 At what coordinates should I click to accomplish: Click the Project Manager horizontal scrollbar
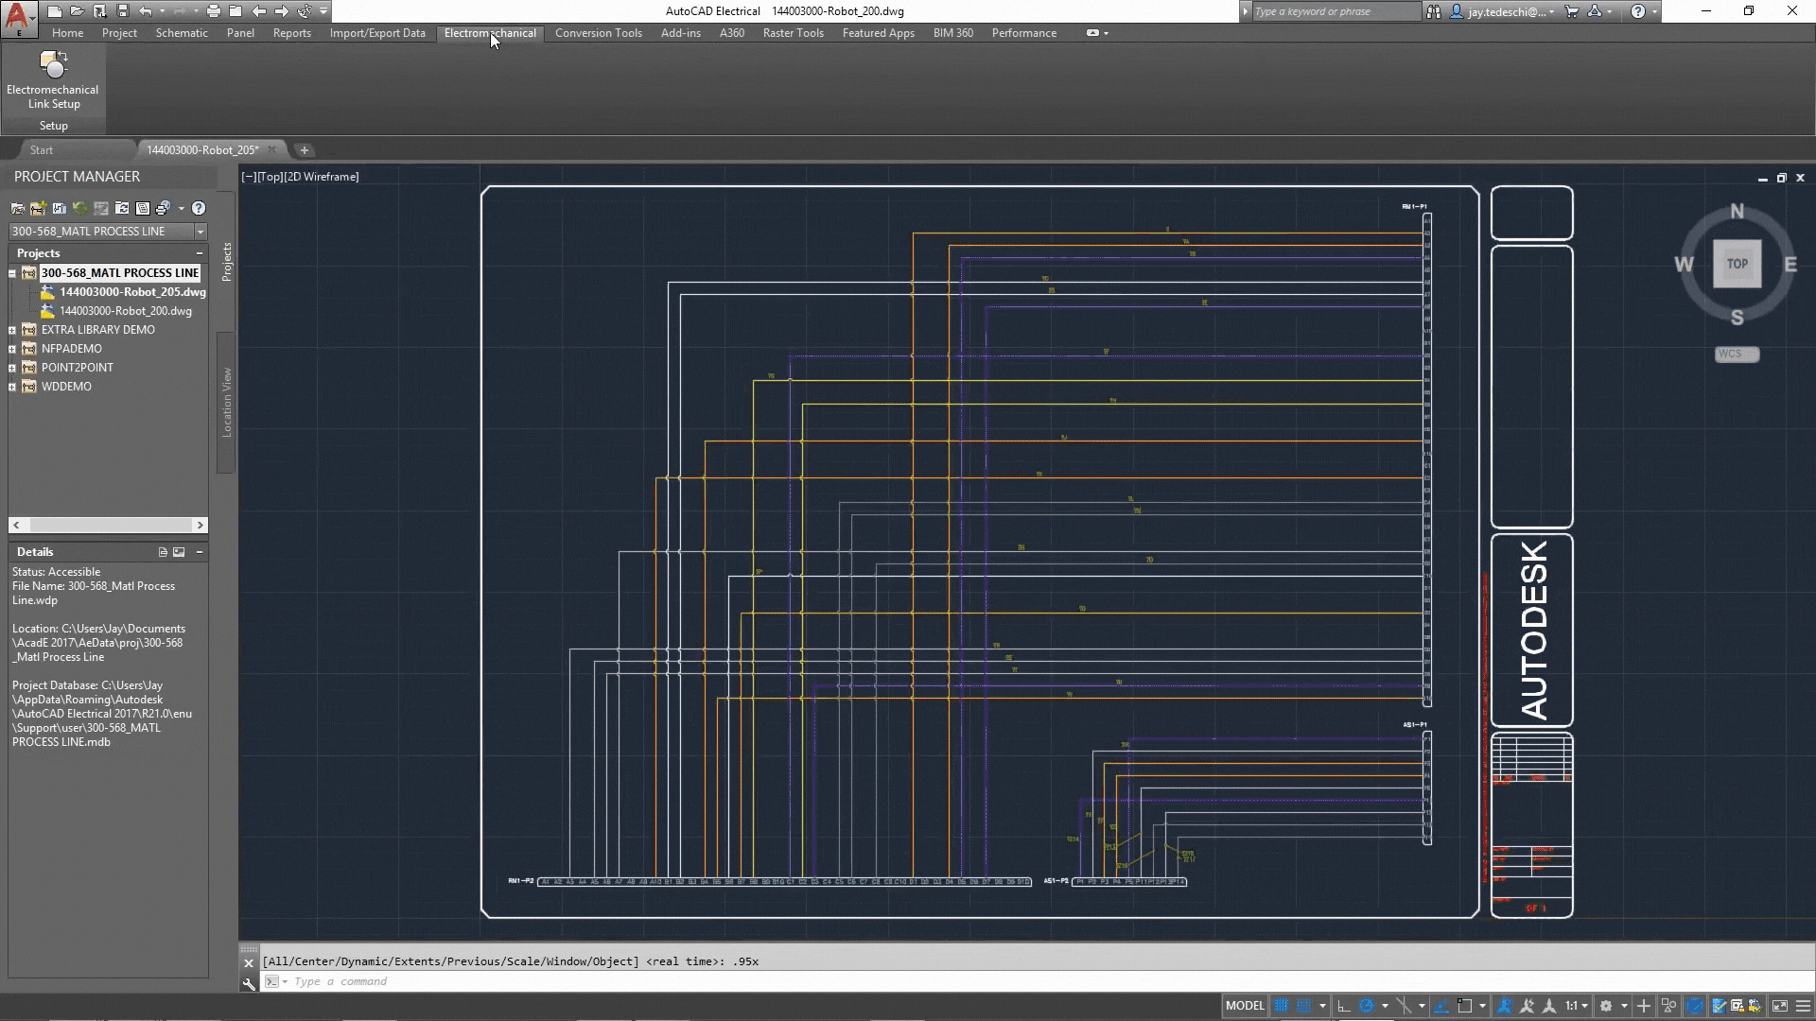pos(108,525)
